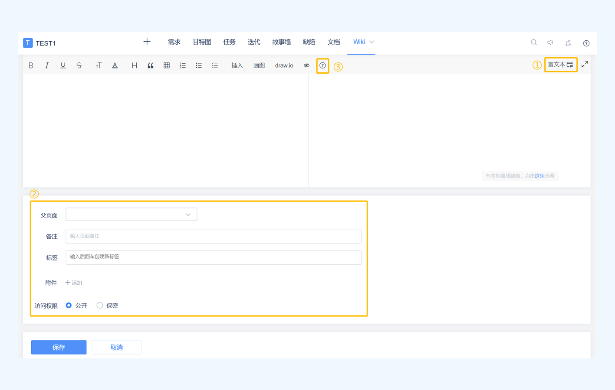
Task: Click the 保存 button
Action: tap(59, 347)
